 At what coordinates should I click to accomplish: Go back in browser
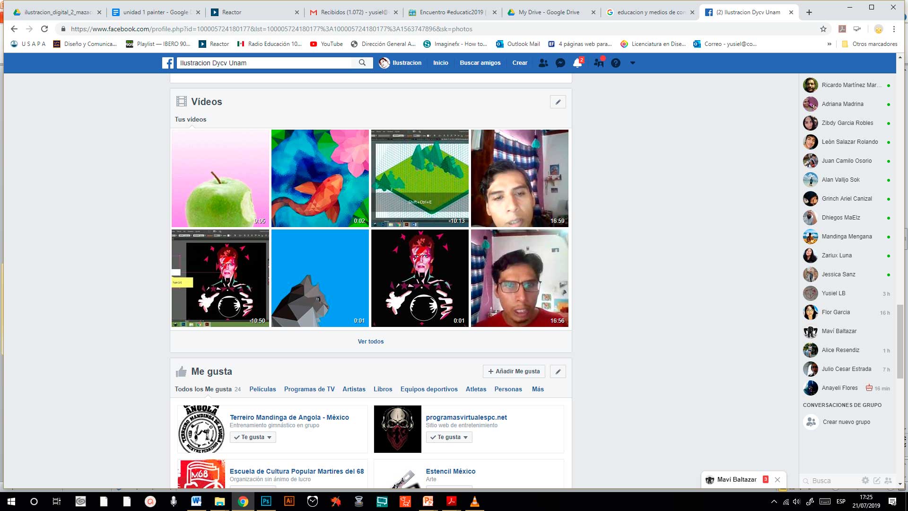coord(14,29)
